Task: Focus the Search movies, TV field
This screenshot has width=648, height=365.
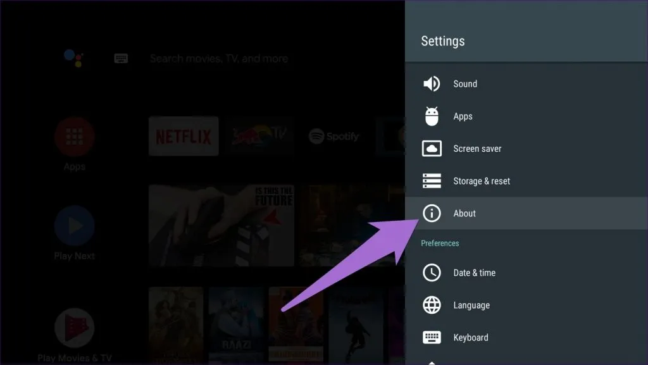Action: pos(218,58)
